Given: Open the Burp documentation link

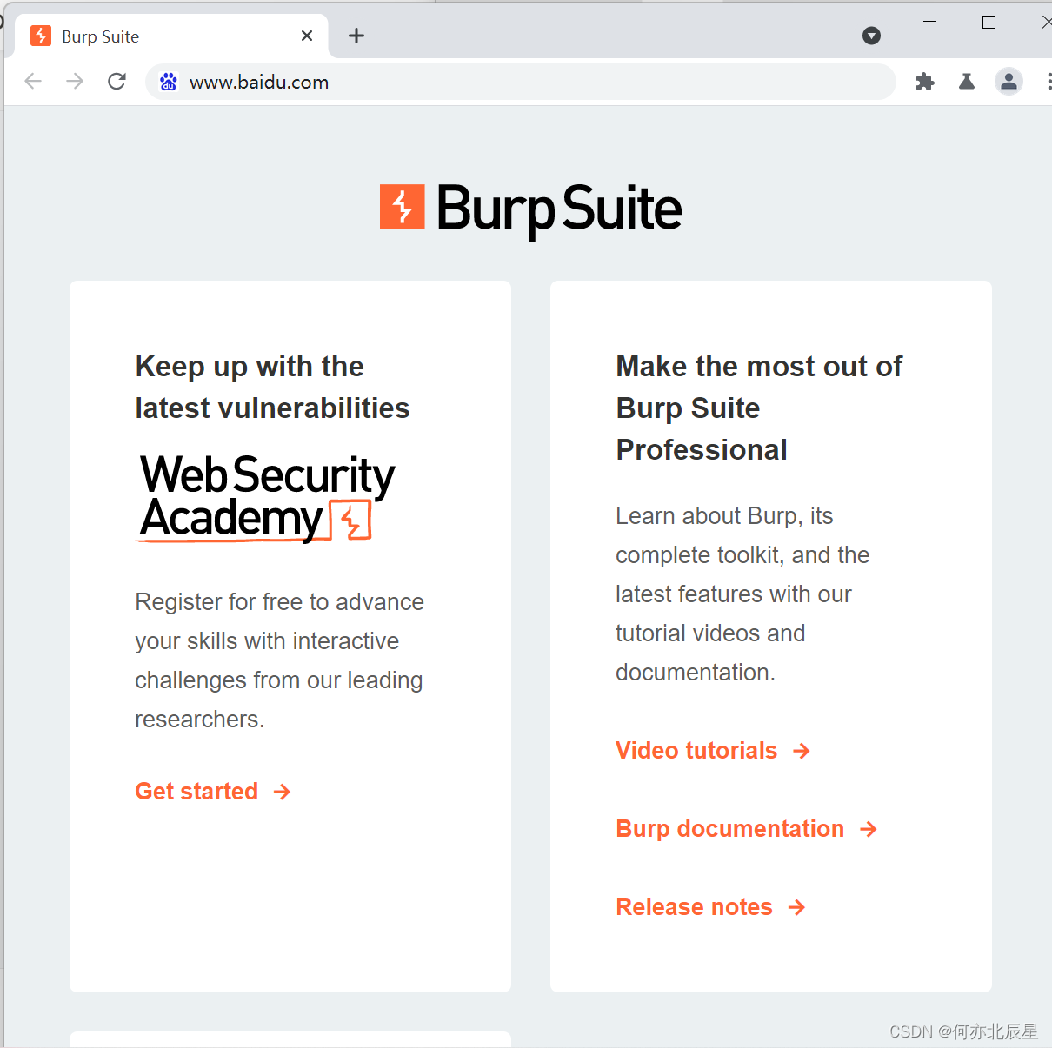Looking at the screenshot, I should click(x=747, y=829).
